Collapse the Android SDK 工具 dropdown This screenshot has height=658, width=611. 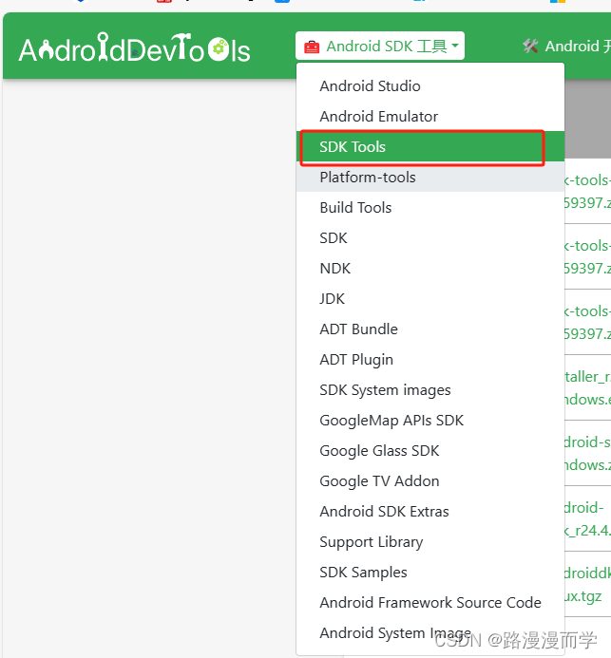pyautogui.click(x=379, y=46)
